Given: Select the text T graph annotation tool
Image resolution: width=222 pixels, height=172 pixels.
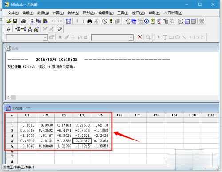Looking at the screenshot, I should tap(165, 37).
